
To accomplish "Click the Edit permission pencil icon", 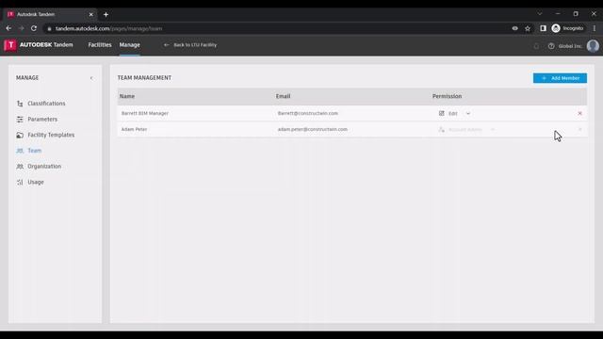I will click(442, 113).
